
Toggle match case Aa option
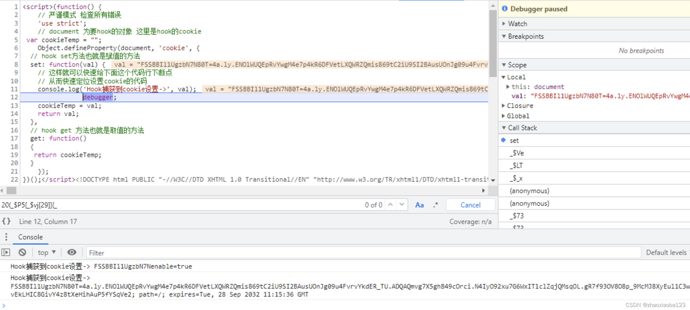[x=419, y=205]
